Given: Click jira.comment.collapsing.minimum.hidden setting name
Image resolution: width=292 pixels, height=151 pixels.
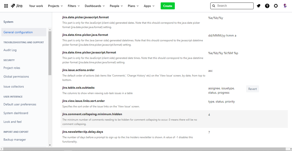Looking at the screenshot, I should tap(92, 114).
